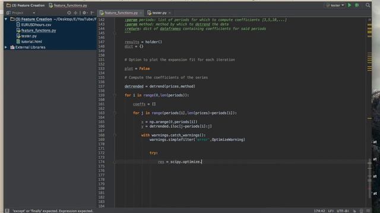Click feature_functions.py breadcrumb in navigation bar
The image size is (380, 213).
coord(68,5)
